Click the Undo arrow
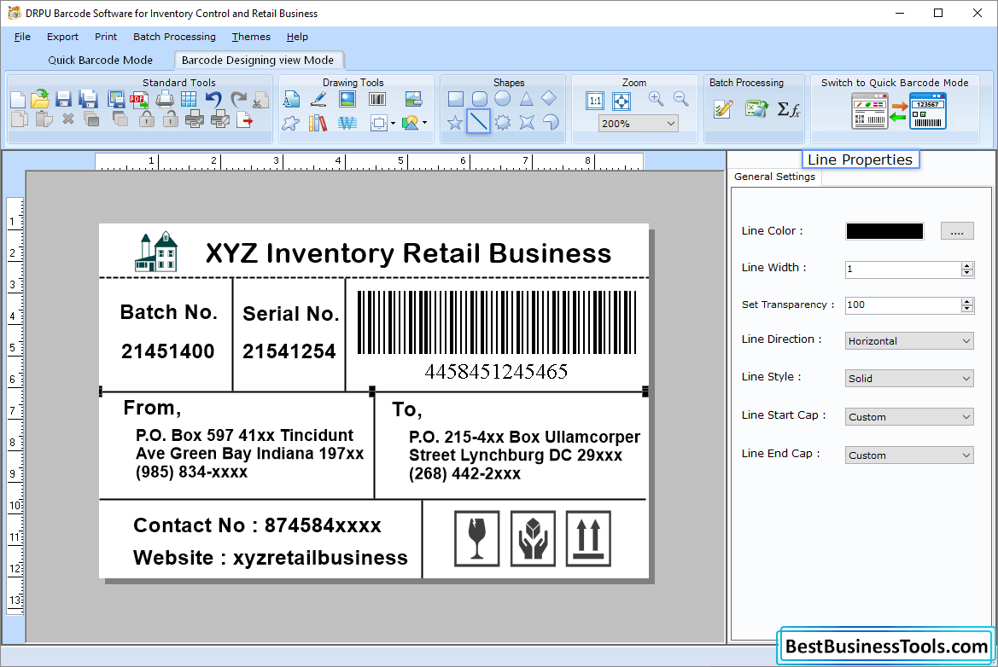Screen dimensions: 998x667 (x=213, y=99)
